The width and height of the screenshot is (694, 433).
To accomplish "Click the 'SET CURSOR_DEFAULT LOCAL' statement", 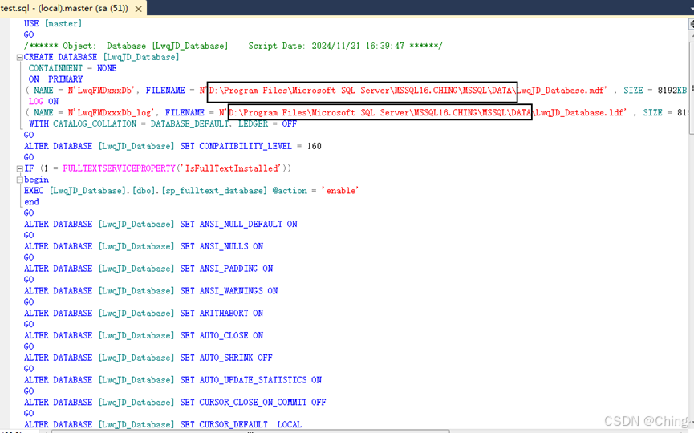I will (241, 425).
